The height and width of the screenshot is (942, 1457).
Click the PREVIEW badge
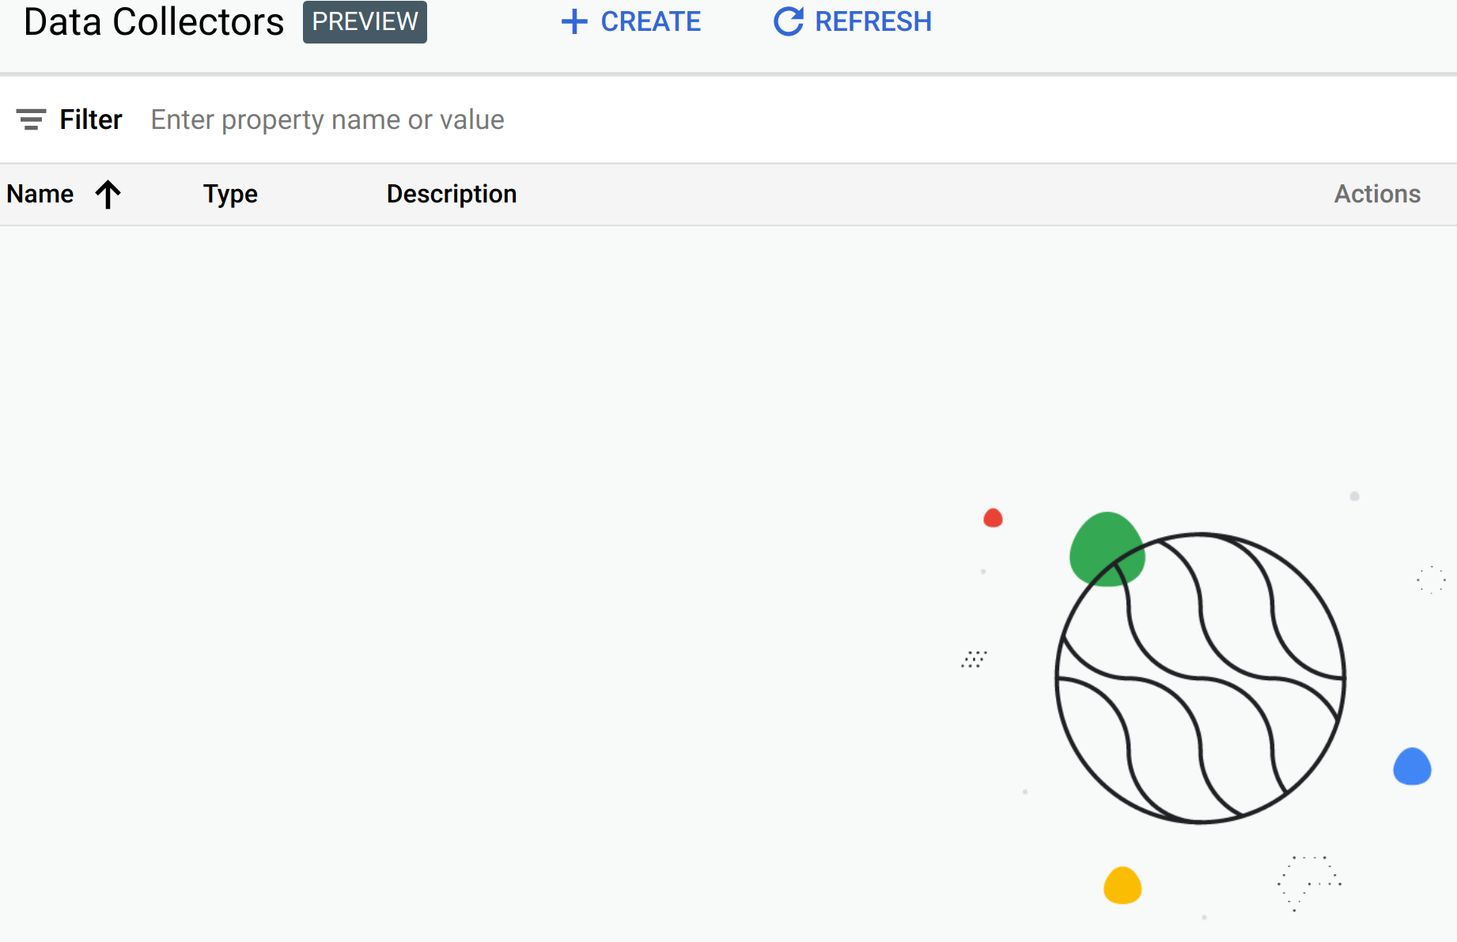coord(365,21)
